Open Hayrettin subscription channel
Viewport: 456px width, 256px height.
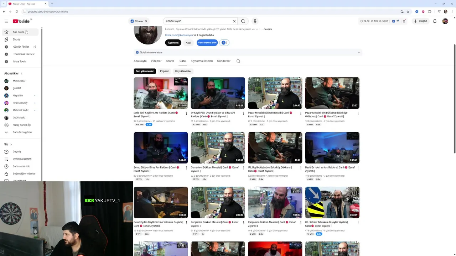pos(21,96)
